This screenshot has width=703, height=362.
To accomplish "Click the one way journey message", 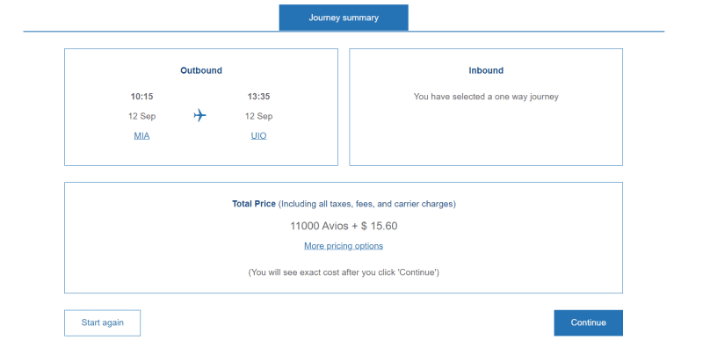I will (x=486, y=97).
